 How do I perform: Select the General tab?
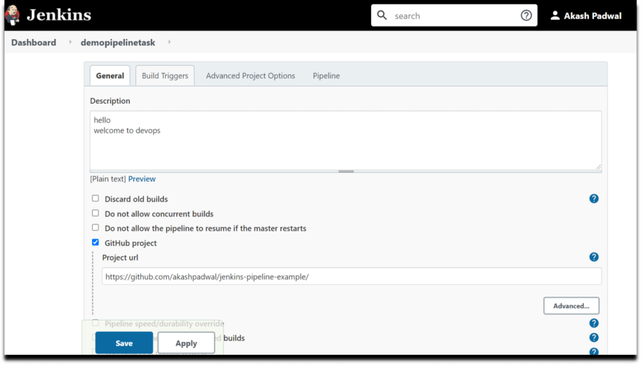(110, 76)
